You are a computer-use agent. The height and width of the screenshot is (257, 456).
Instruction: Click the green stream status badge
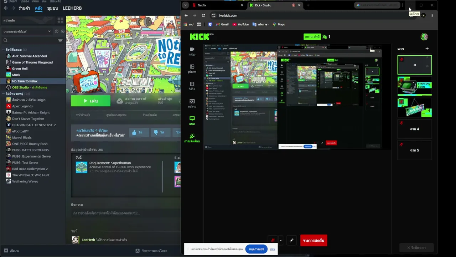(x=312, y=36)
